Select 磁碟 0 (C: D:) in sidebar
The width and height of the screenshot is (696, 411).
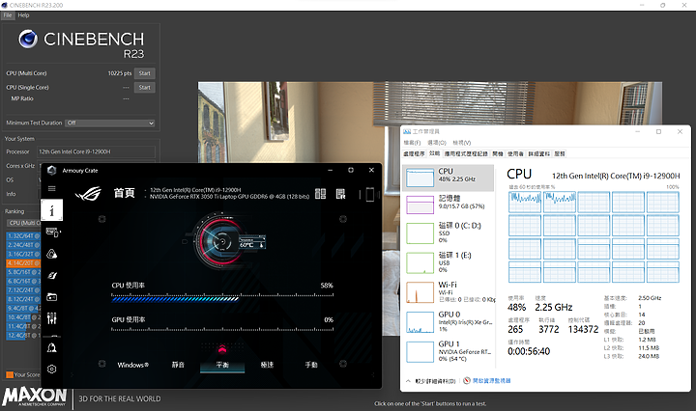pos(449,233)
